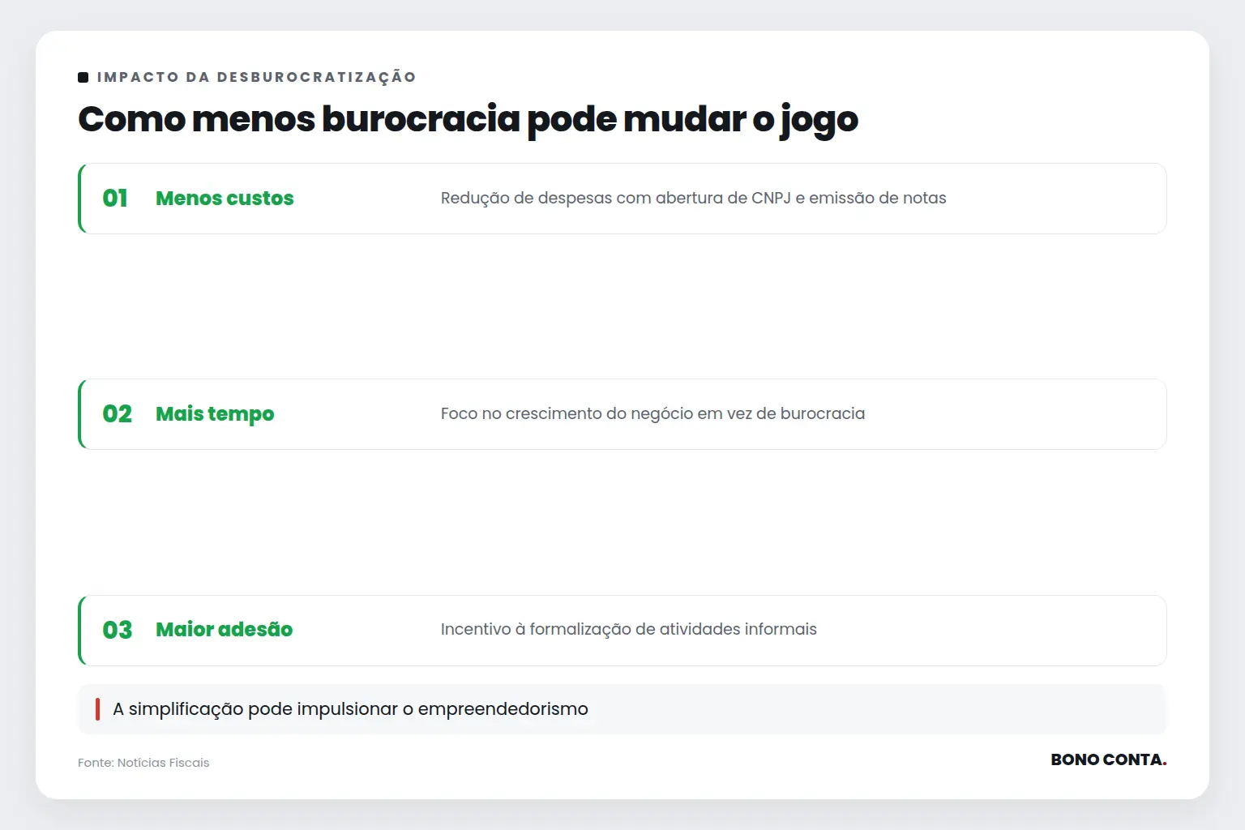Viewport: 1245px width, 830px height.
Task: Select the number '03' in third card
Action: [x=117, y=630]
